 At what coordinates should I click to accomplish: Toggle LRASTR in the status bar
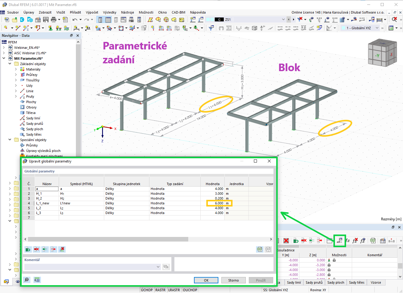pyautogui.click(x=174, y=290)
